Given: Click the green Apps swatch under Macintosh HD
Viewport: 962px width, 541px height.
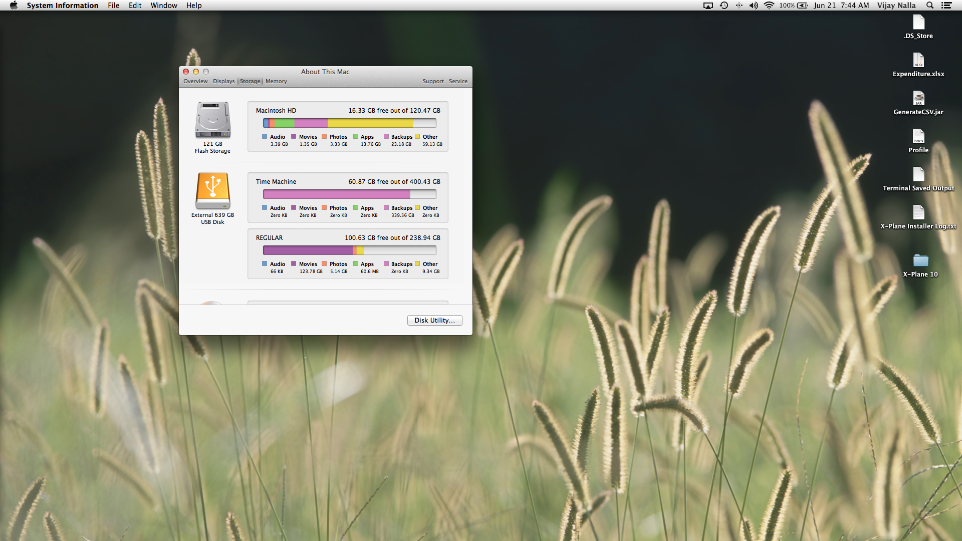Looking at the screenshot, I should tap(356, 136).
